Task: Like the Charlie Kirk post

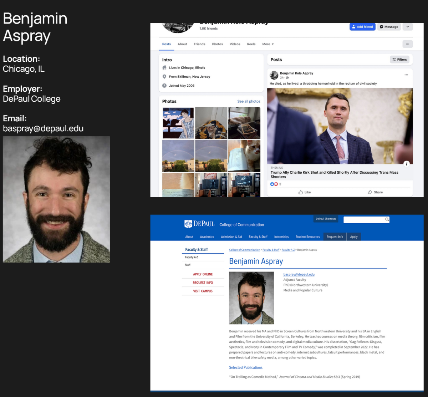Action: coord(305,192)
